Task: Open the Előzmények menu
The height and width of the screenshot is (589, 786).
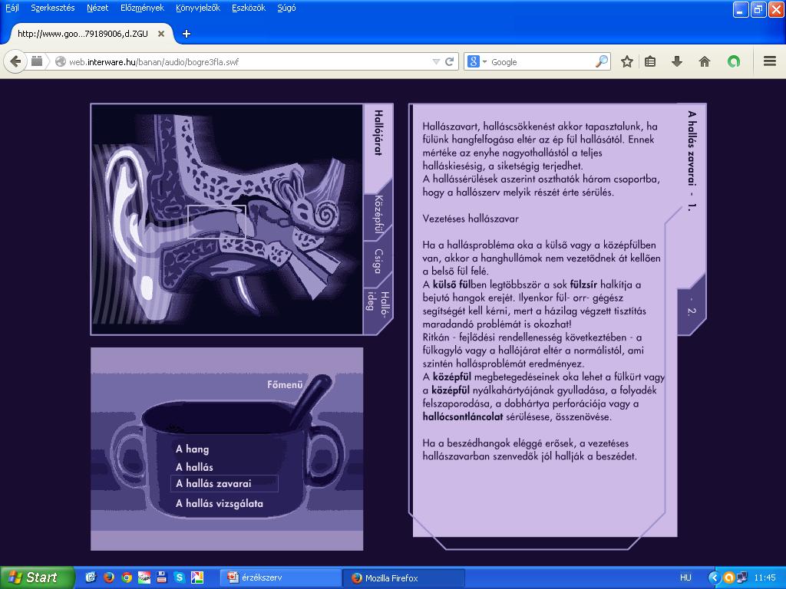Action: [142, 8]
